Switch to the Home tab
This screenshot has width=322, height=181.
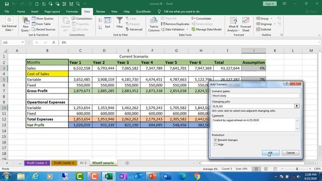click(21, 12)
